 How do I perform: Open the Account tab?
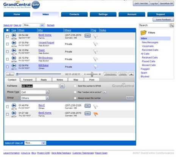pyautogui.click(x=132, y=14)
